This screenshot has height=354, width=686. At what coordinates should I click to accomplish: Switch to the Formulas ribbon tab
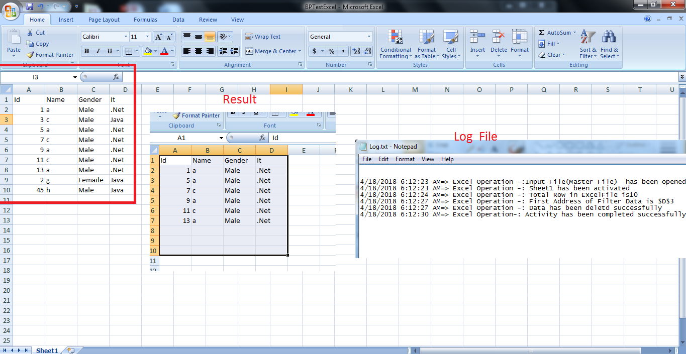tap(145, 20)
